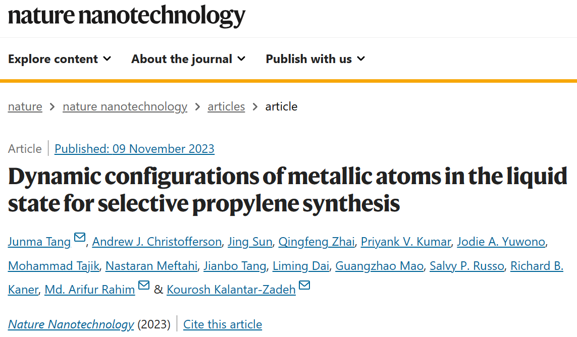Click envelope icon beside Kourosh Kalantar-Zadeh
The image size is (577, 337).
(x=304, y=286)
